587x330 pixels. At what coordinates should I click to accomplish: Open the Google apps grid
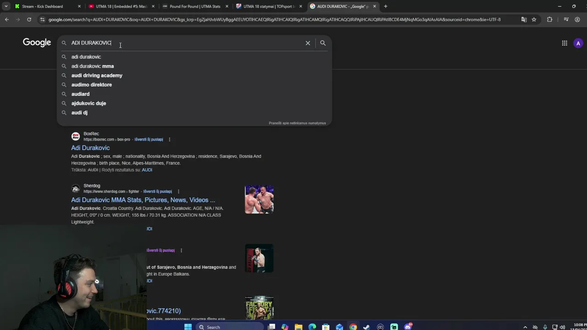[x=565, y=43]
